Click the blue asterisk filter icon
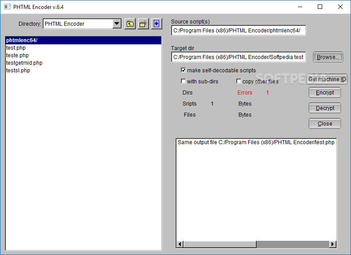 click(156, 24)
